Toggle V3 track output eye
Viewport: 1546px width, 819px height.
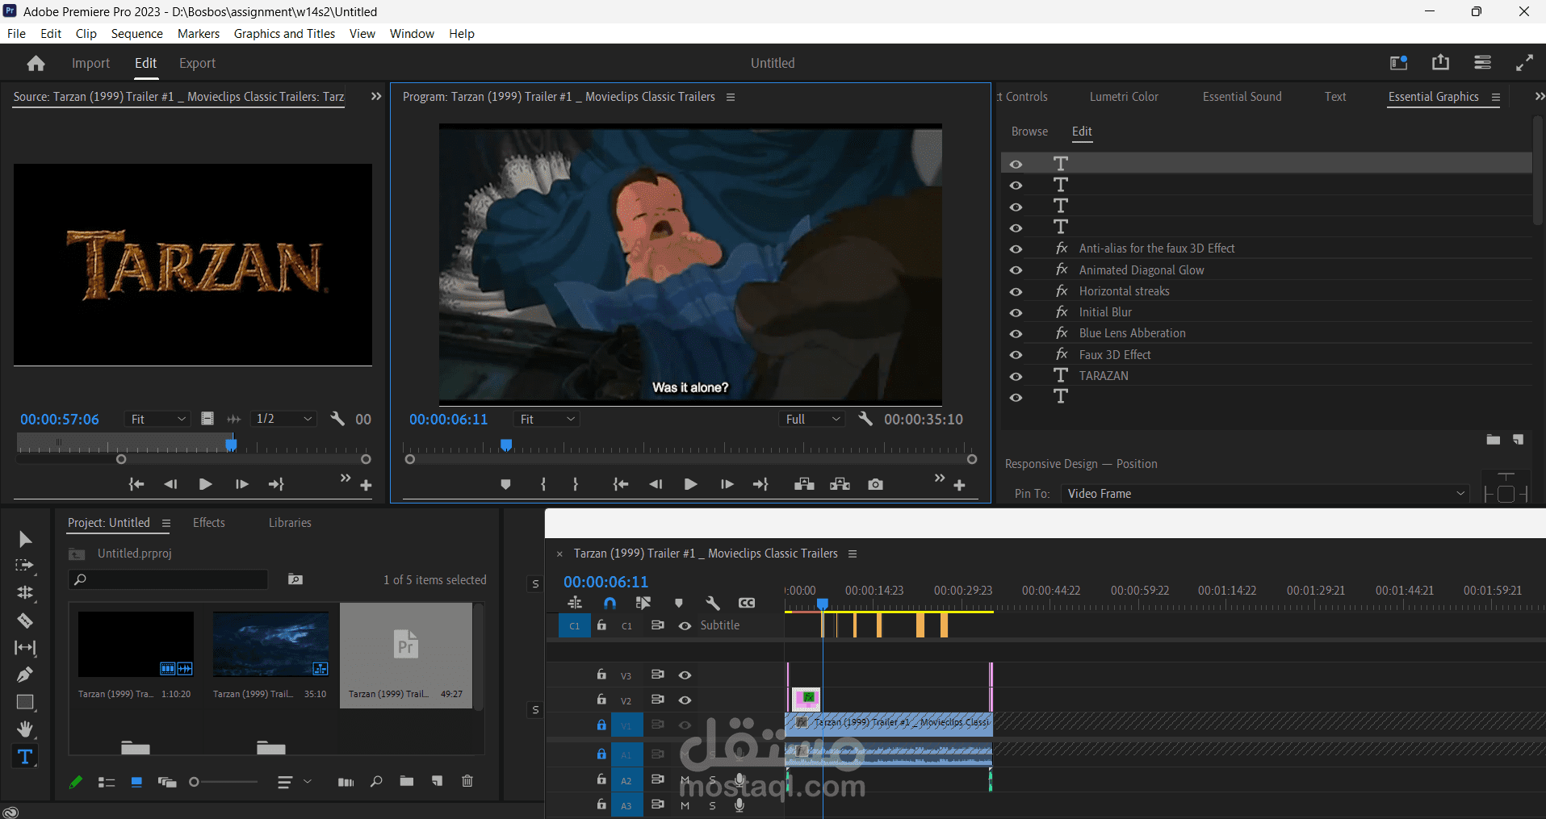pos(685,675)
